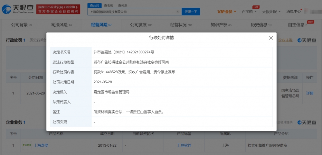This screenshot has height=155, width=322.
Task: Click the 行政处罚 section heading
Action: coord(14,40)
